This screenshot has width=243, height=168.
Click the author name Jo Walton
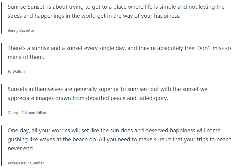click(16, 72)
